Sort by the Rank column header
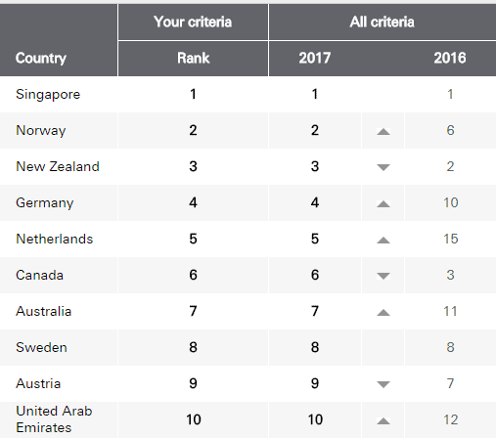Image resolution: width=496 pixels, height=439 pixels. 193,58
